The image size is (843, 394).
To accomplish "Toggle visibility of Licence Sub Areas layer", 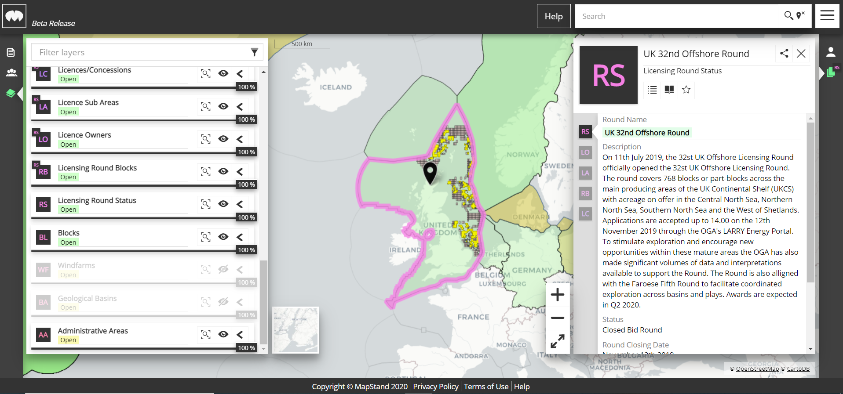I will pos(223,106).
